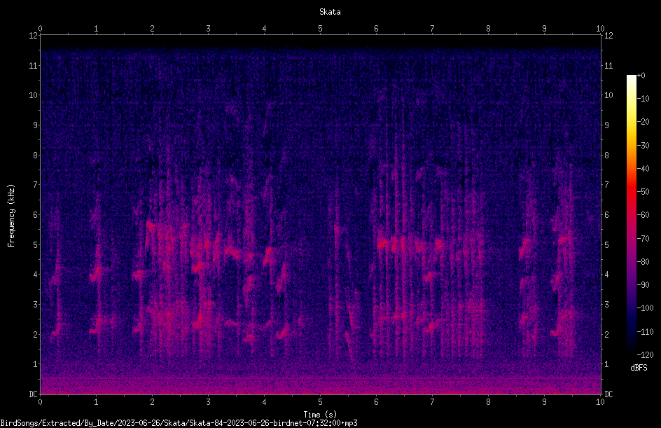Click '4' on the right frequency axis

coord(606,275)
